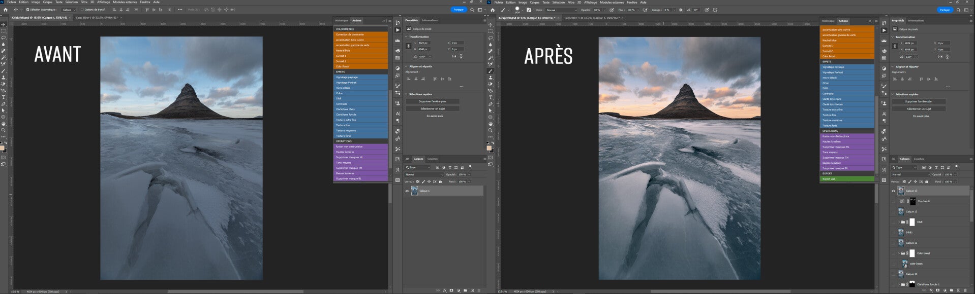Select the Hand tool in left toolbar
Screen dimensions: 975x294
3,123
